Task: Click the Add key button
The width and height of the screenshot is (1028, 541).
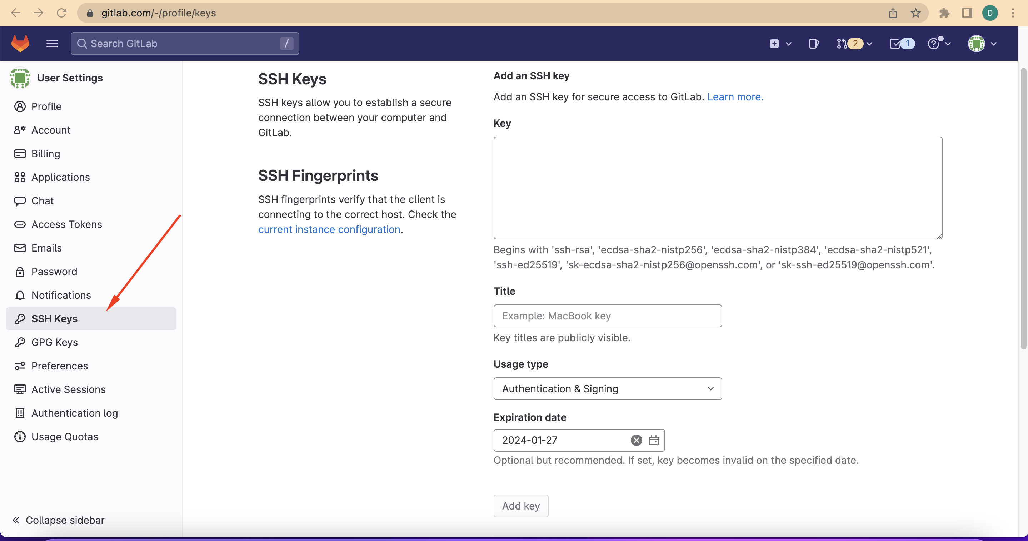Action: [520, 506]
